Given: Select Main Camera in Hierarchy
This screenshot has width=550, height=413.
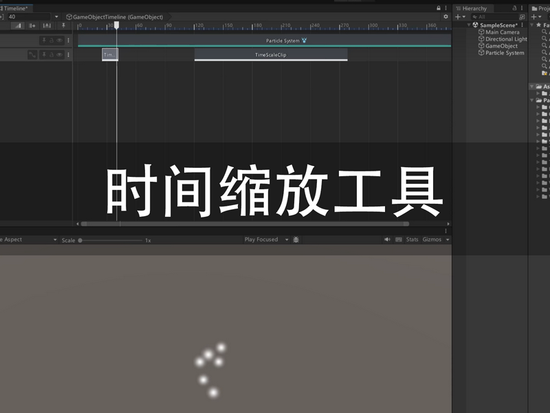Looking at the screenshot, I should (x=503, y=32).
